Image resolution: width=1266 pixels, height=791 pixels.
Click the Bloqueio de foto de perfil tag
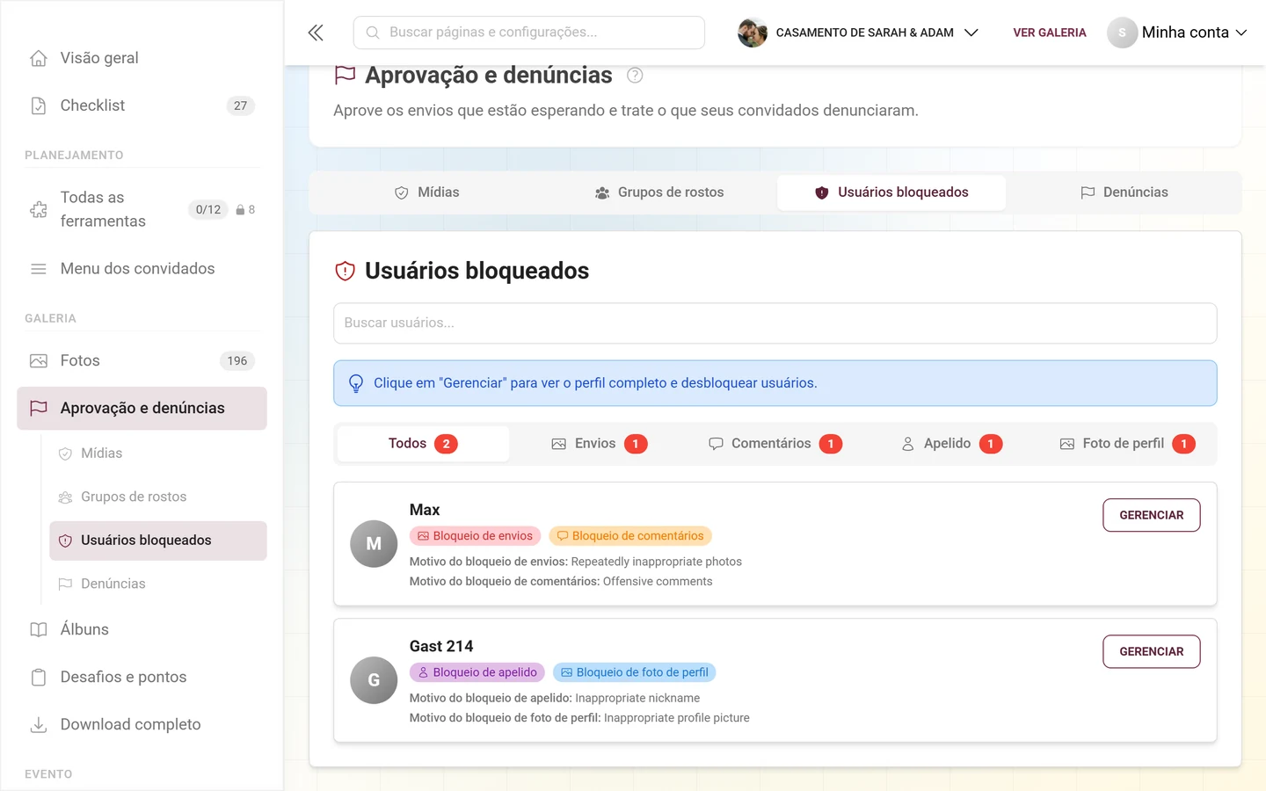tap(635, 672)
